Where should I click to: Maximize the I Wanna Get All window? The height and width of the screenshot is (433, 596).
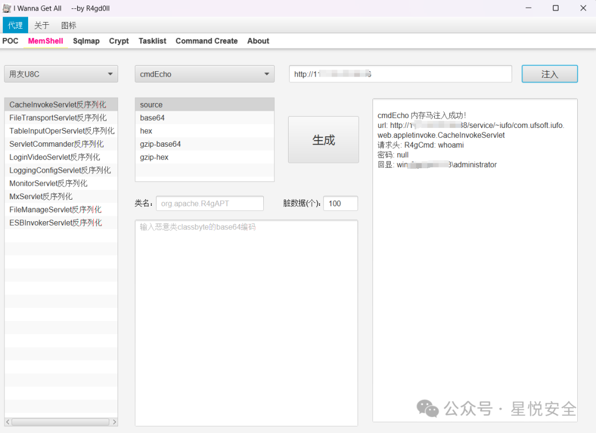coord(555,8)
